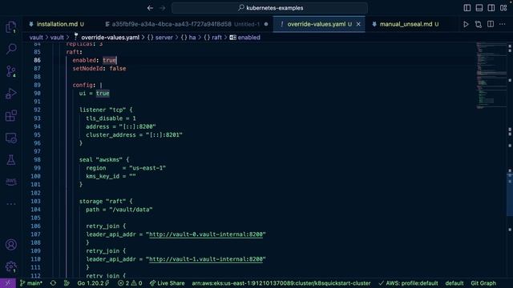The image size is (513, 288).
Task: Click the storage "raft" line
Action: click(106, 201)
